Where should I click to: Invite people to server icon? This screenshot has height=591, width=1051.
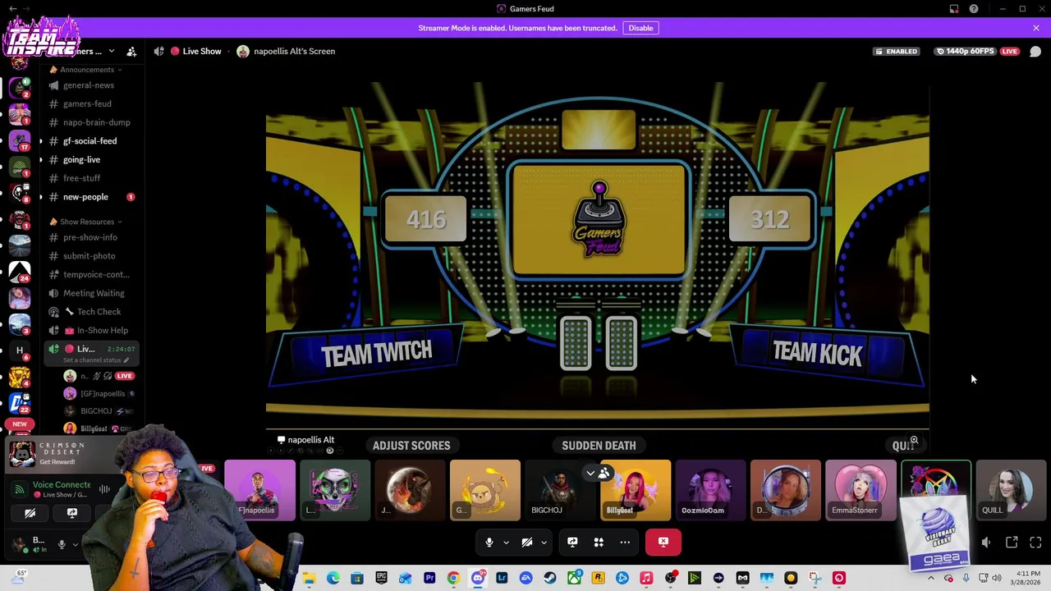click(x=131, y=52)
